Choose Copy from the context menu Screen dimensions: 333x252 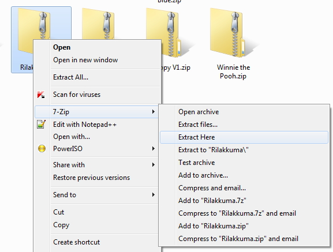click(96, 225)
